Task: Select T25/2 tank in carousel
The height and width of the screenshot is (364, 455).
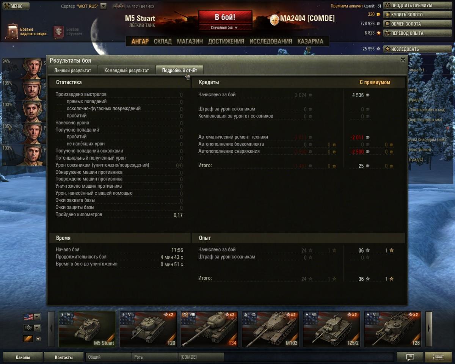Action: [332, 329]
